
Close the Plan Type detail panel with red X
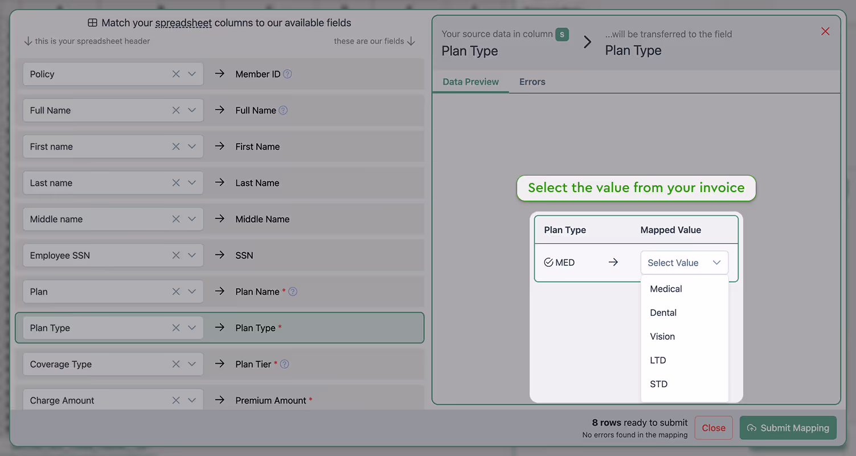click(x=825, y=31)
